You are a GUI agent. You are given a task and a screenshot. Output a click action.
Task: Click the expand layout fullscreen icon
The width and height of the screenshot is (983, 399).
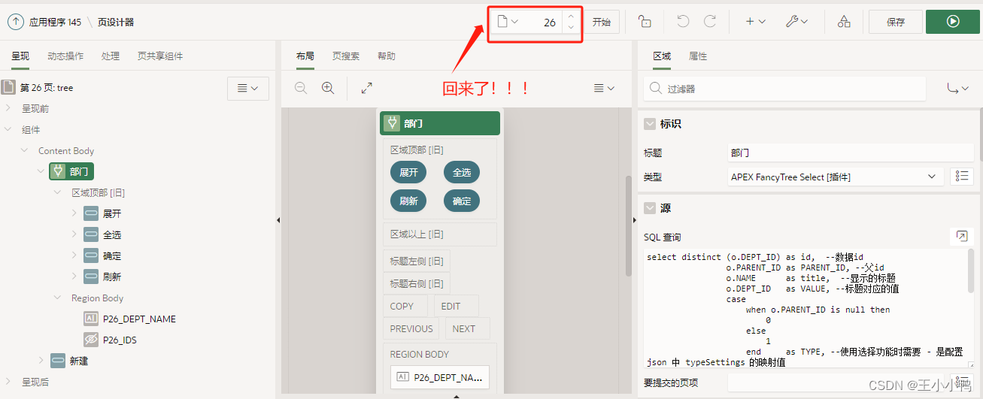pos(367,88)
